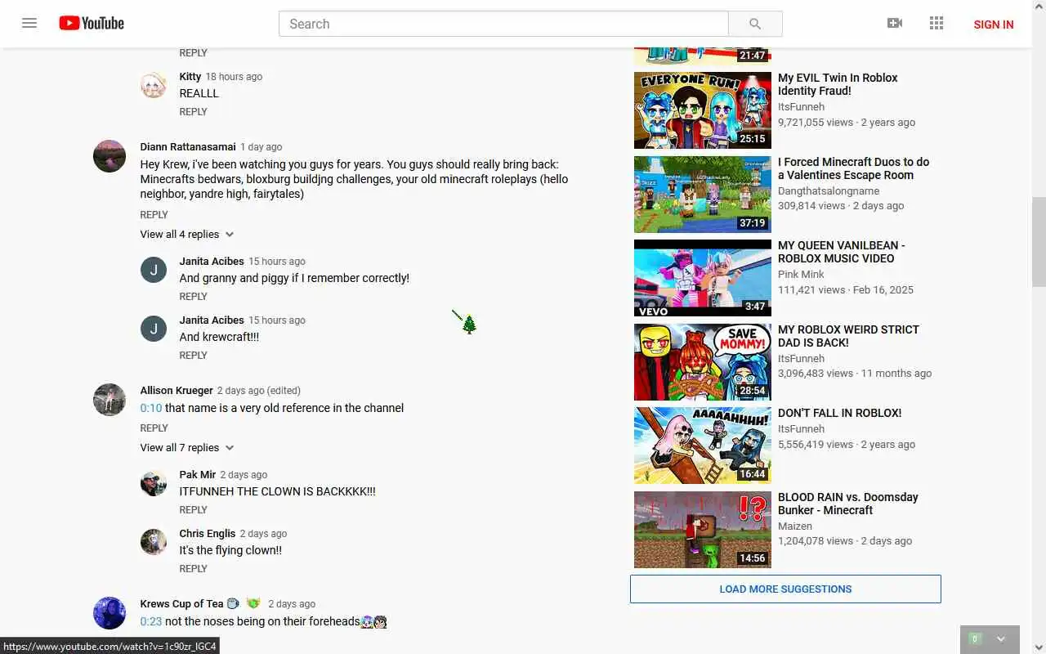Click Pak Mir's avatar
This screenshot has height=654, width=1046.
coord(154,483)
